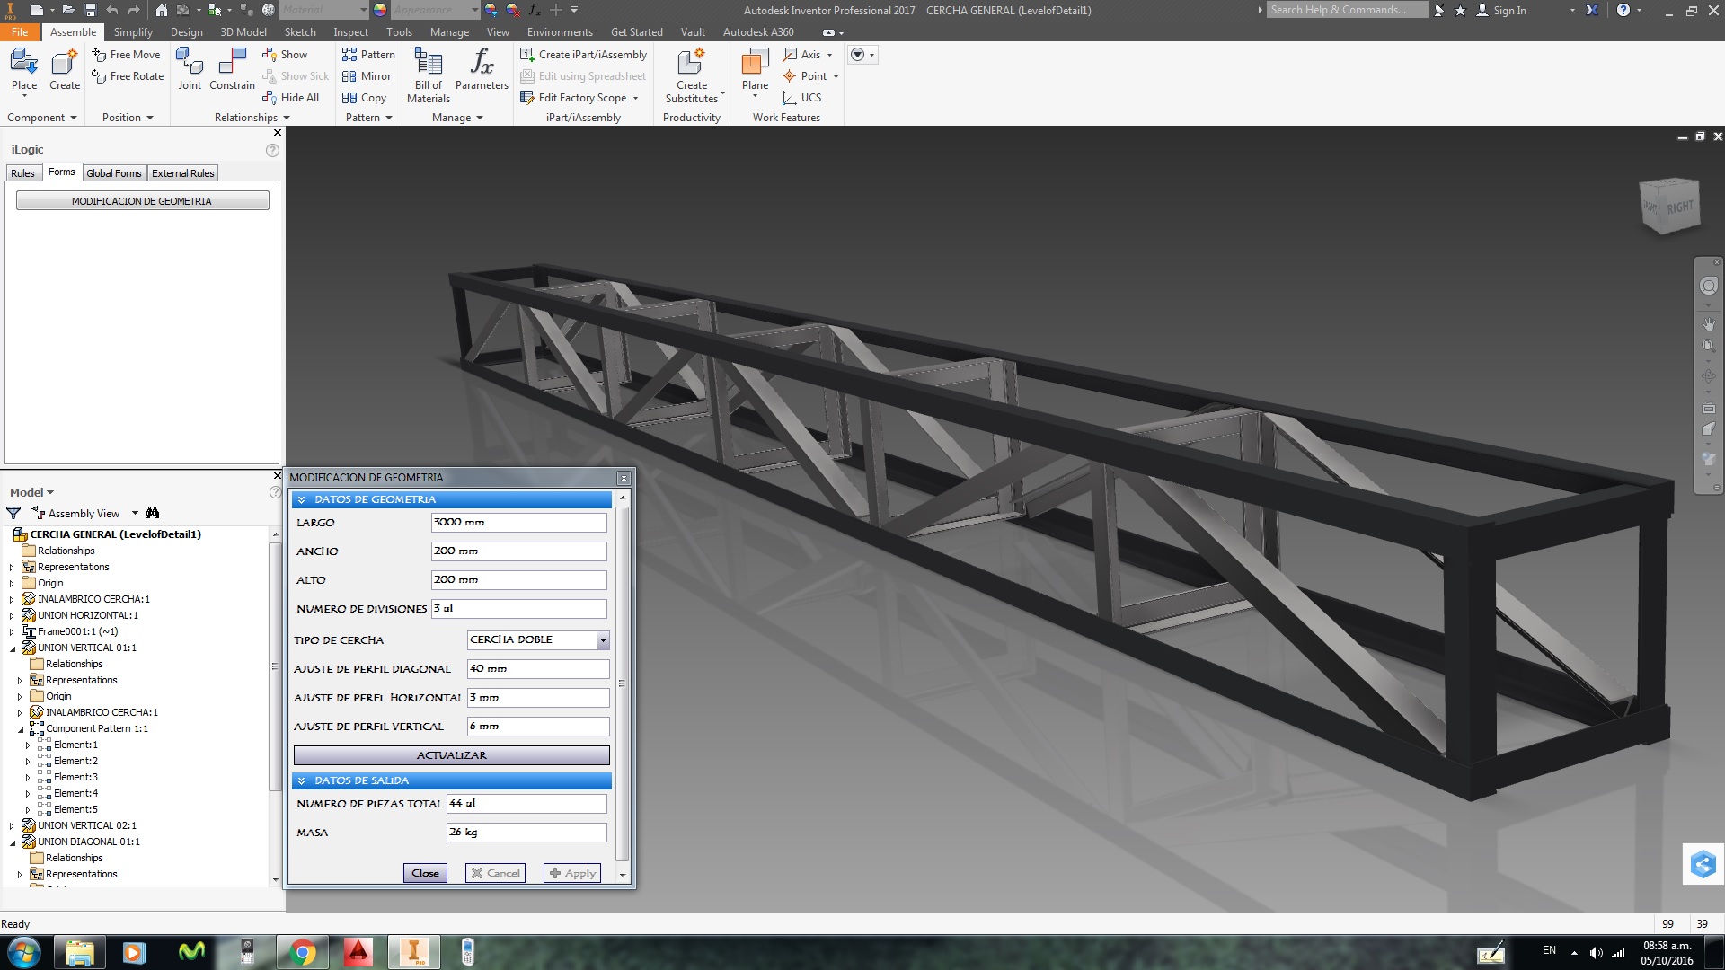Click Free Rotate in Position panel
1725x970 pixels.
pos(127,75)
